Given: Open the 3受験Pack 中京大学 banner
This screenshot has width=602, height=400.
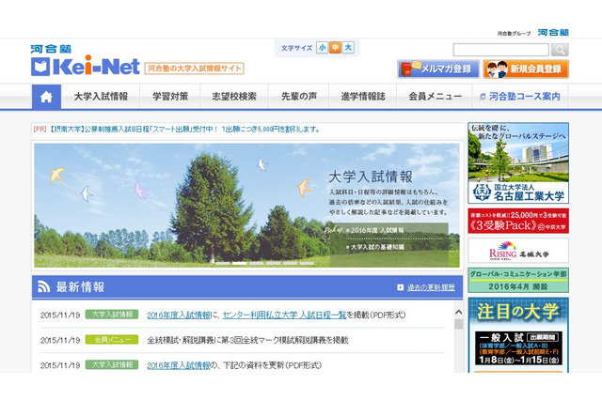Looking at the screenshot, I should coord(518,221).
